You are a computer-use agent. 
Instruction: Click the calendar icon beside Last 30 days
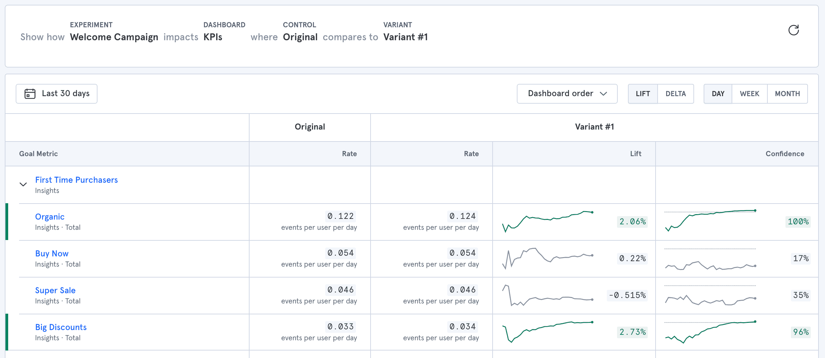point(30,94)
